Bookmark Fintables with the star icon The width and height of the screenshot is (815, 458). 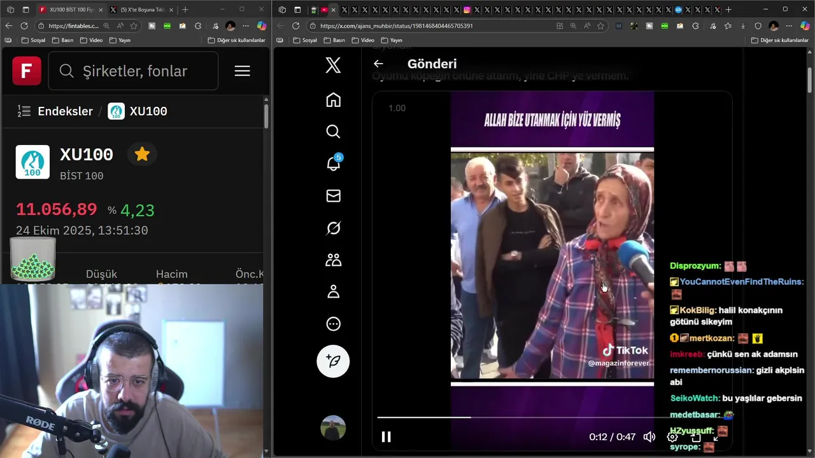pos(134,25)
